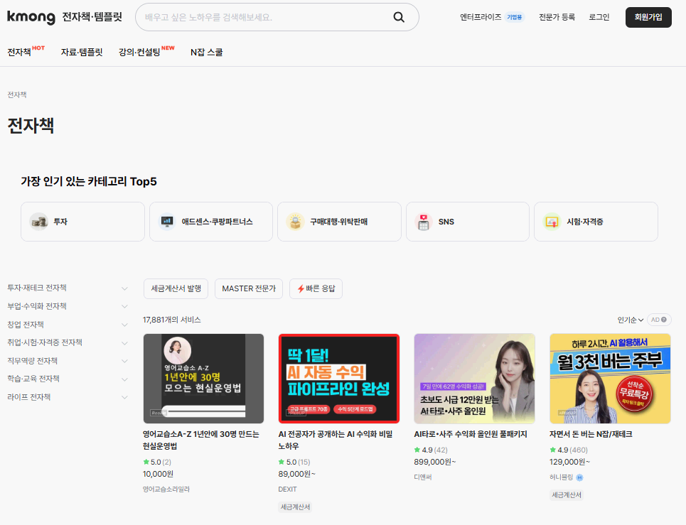Click the 17,881개의 서비스 count text
This screenshot has height=525, width=686.
(171, 320)
